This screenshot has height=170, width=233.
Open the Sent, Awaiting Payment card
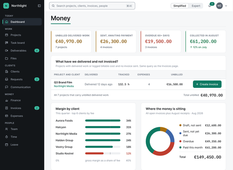[x=116, y=41]
